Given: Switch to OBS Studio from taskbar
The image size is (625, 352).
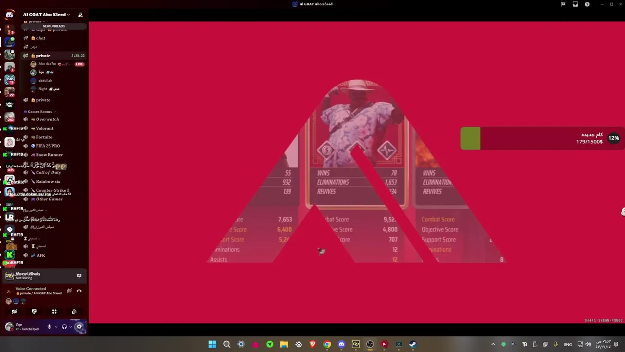Looking at the screenshot, I should (x=370, y=344).
